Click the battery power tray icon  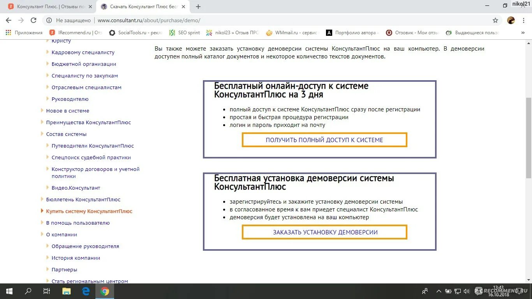tap(449, 291)
